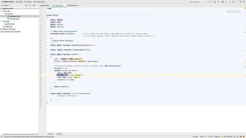Click the horizontal scrollbar under the Project panel
This screenshot has width=246, height=138.
[x=20, y=134]
